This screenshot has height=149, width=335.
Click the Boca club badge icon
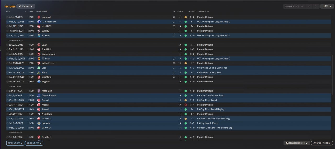(39, 73)
